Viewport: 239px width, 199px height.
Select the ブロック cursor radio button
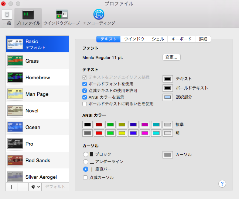[86, 154]
